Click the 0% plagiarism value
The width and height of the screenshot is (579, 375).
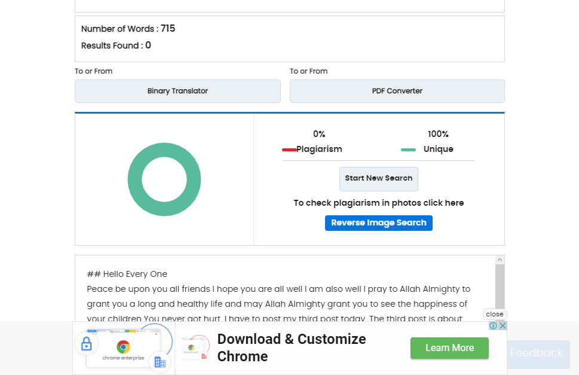point(319,134)
